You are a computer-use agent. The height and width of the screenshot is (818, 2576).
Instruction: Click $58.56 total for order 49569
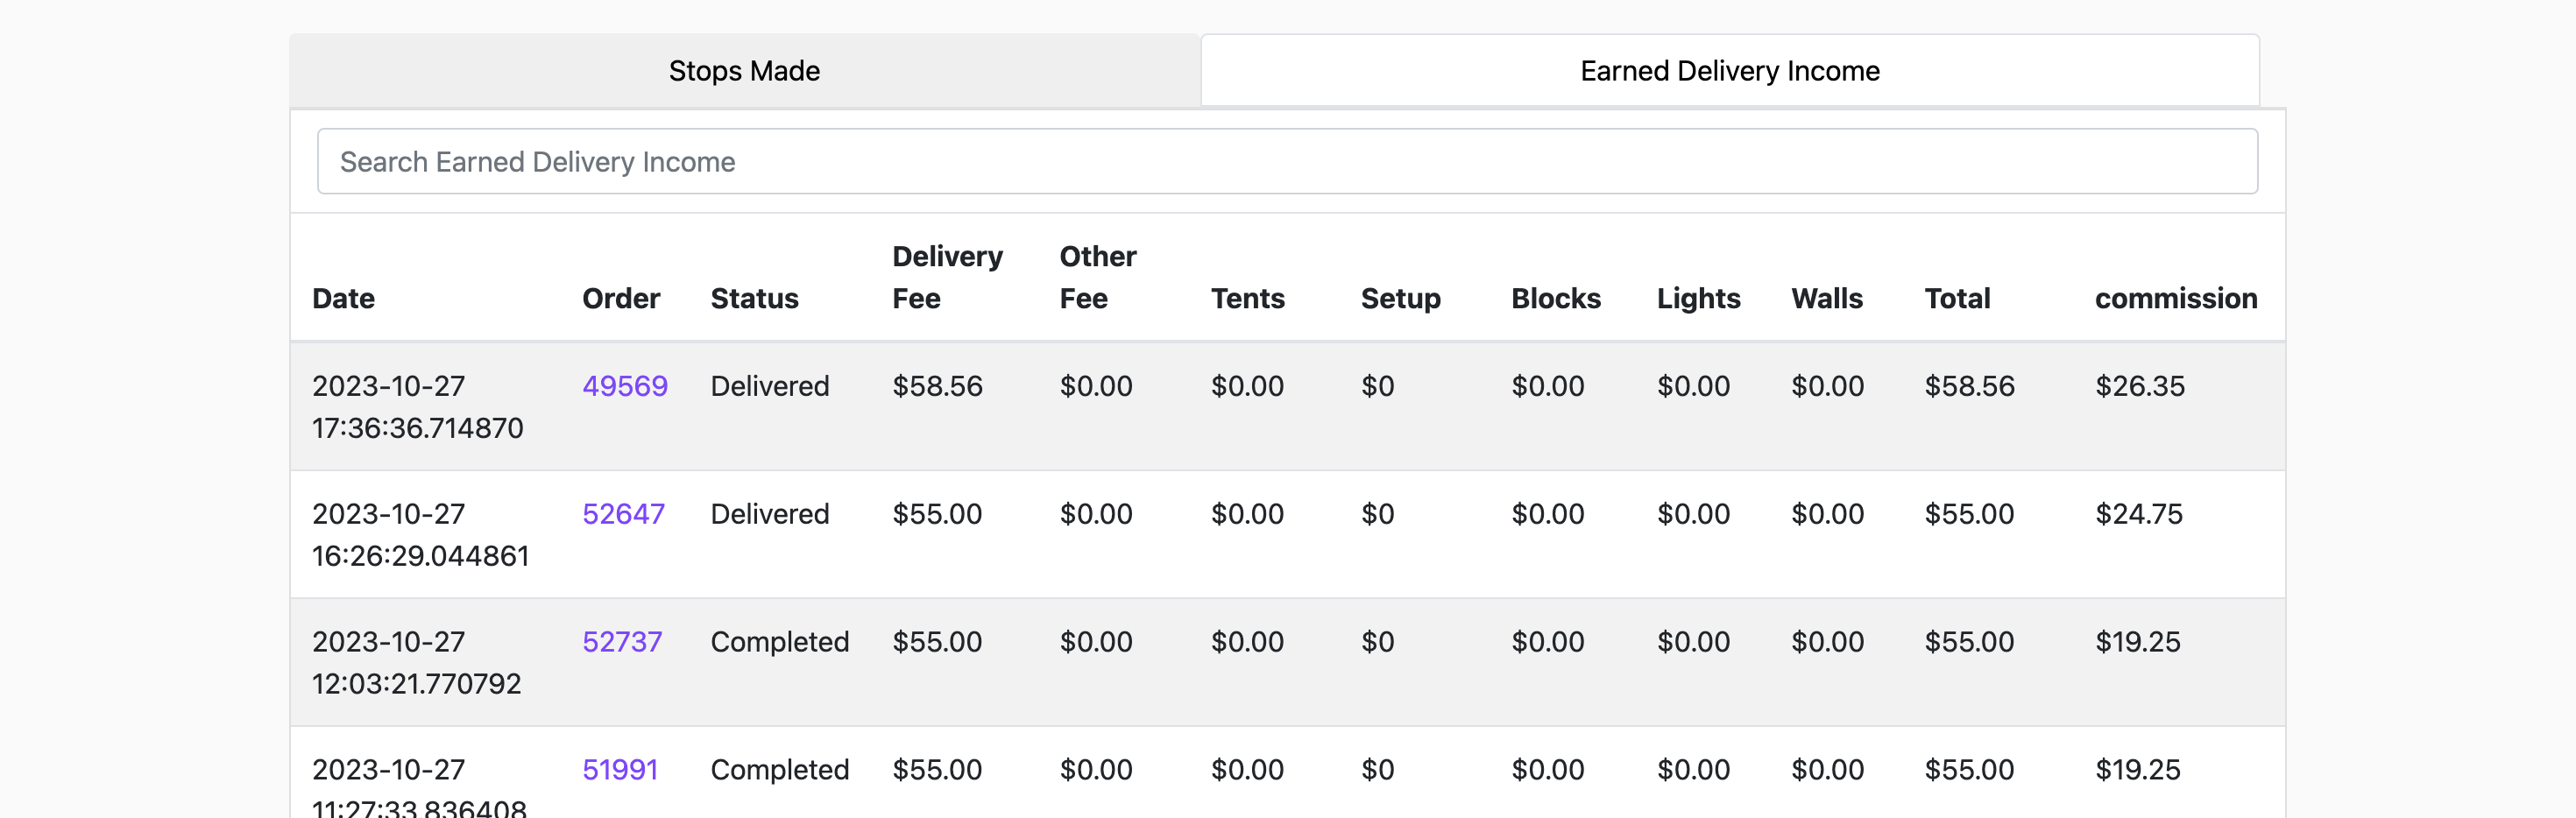click(x=1969, y=386)
